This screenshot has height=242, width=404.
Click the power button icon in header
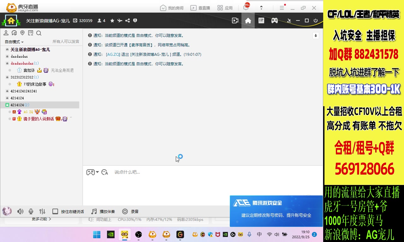coord(316,20)
